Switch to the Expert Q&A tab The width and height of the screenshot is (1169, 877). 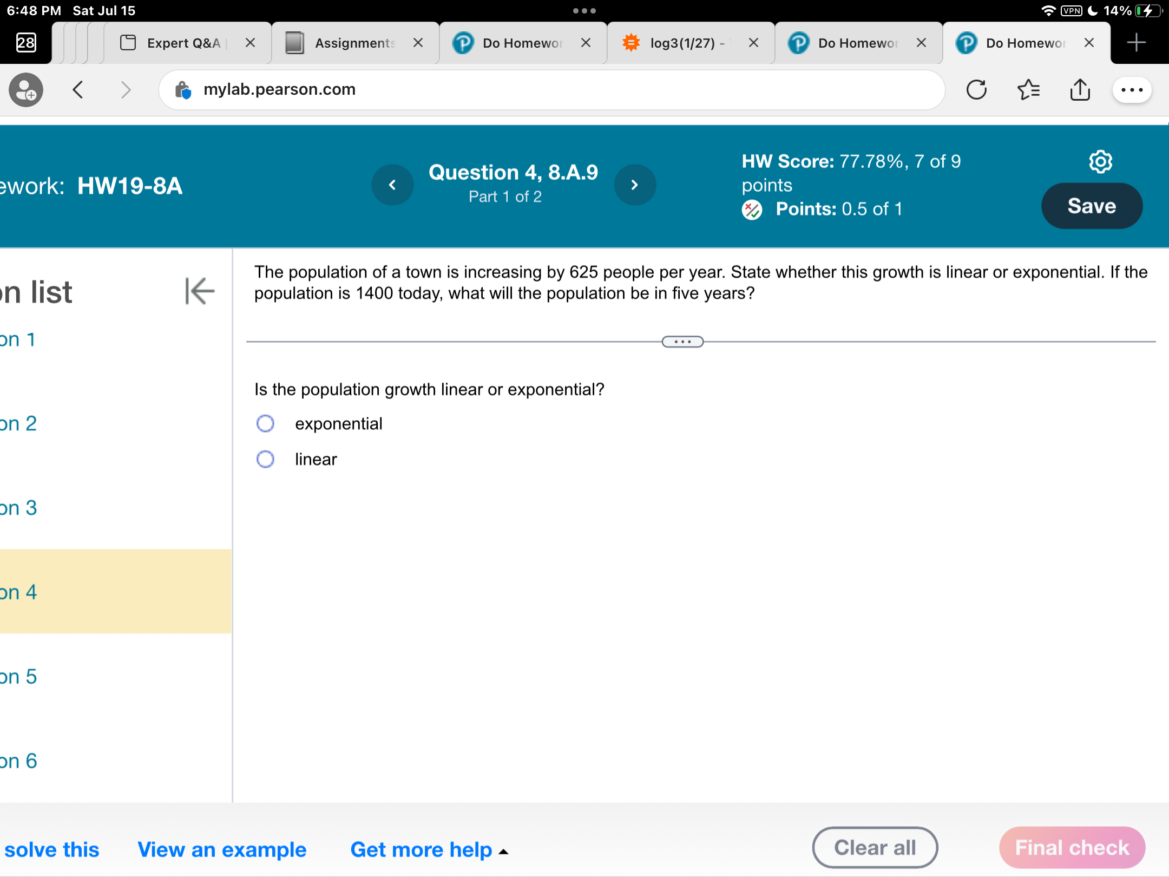(x=183, y=43)
